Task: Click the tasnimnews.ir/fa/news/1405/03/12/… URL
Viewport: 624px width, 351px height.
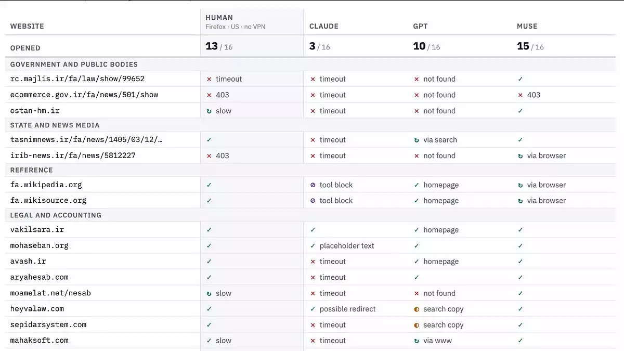Action: (x=86, y=140)
